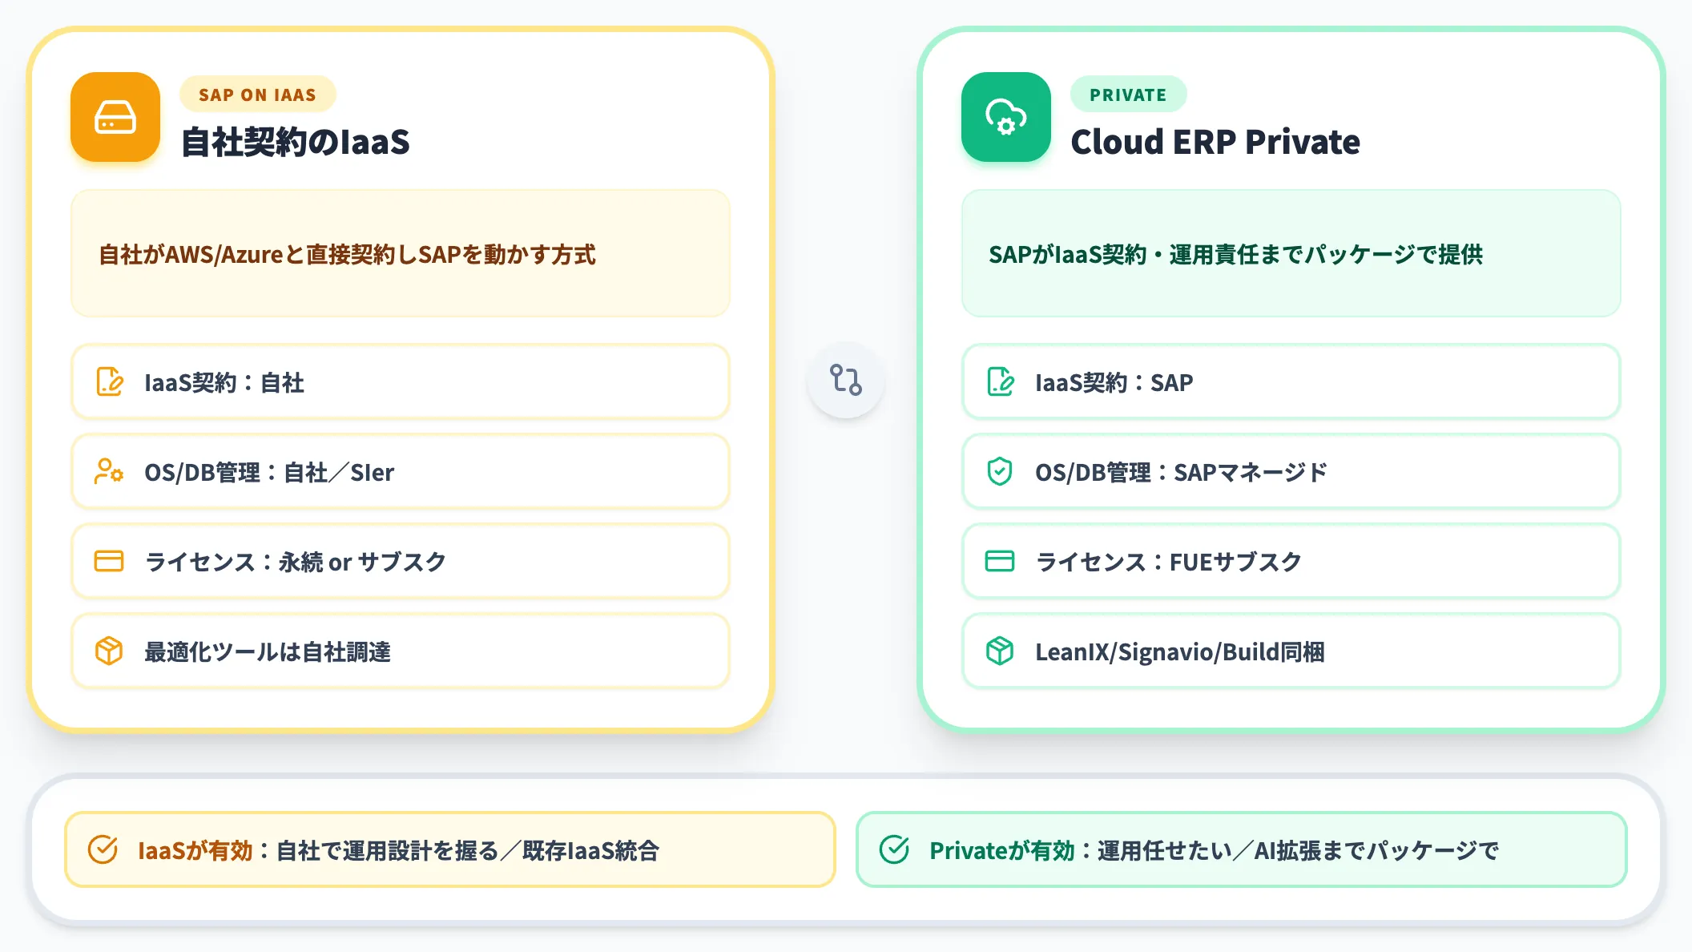The image size is (1692, 952).
Task: Click the green check icon beside Privateが有効
Action: [894, 849]
